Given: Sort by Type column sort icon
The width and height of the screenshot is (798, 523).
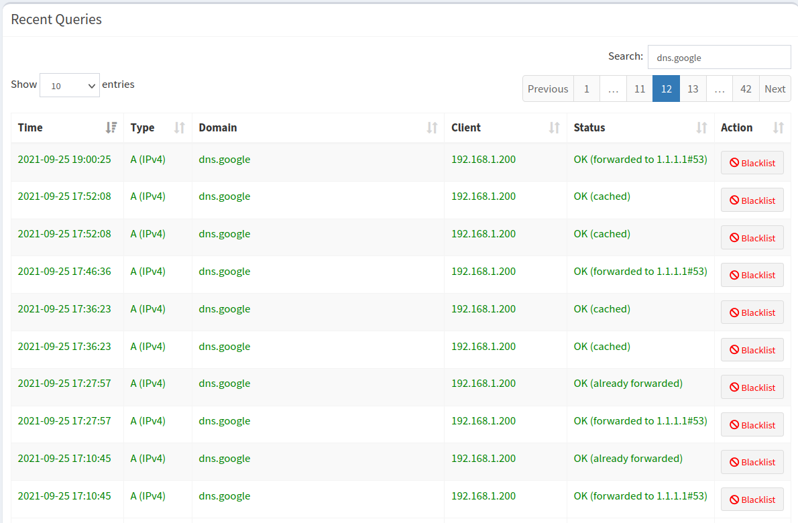Looking at the screenshot, I should (x=179, y=127).
